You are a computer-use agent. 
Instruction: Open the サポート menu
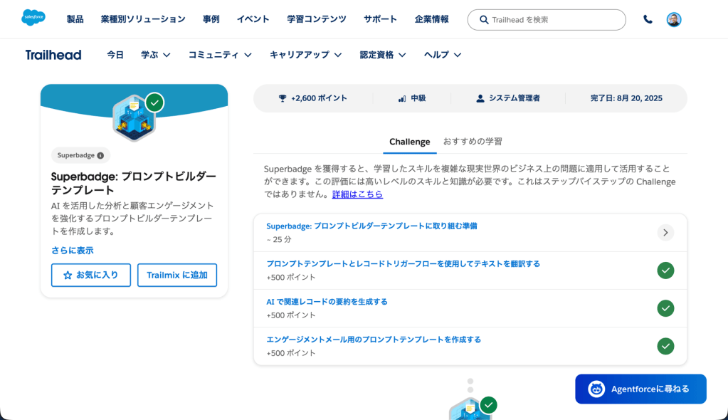click(380, 19)
